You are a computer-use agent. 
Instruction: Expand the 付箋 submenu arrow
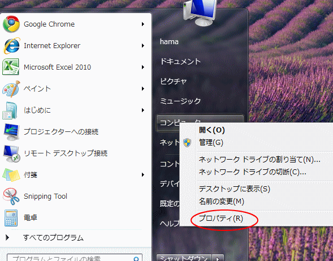tap(143, 175)
